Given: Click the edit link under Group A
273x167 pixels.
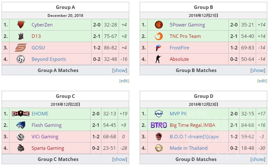Looking at the screenshot, I should click(x=124, y=81).
